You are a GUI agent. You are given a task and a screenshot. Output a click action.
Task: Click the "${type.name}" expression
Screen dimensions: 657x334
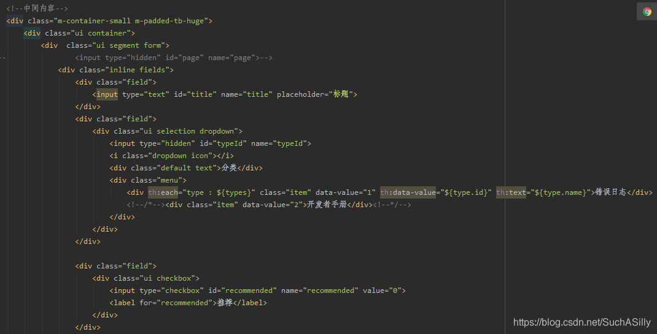click(561, 192)
